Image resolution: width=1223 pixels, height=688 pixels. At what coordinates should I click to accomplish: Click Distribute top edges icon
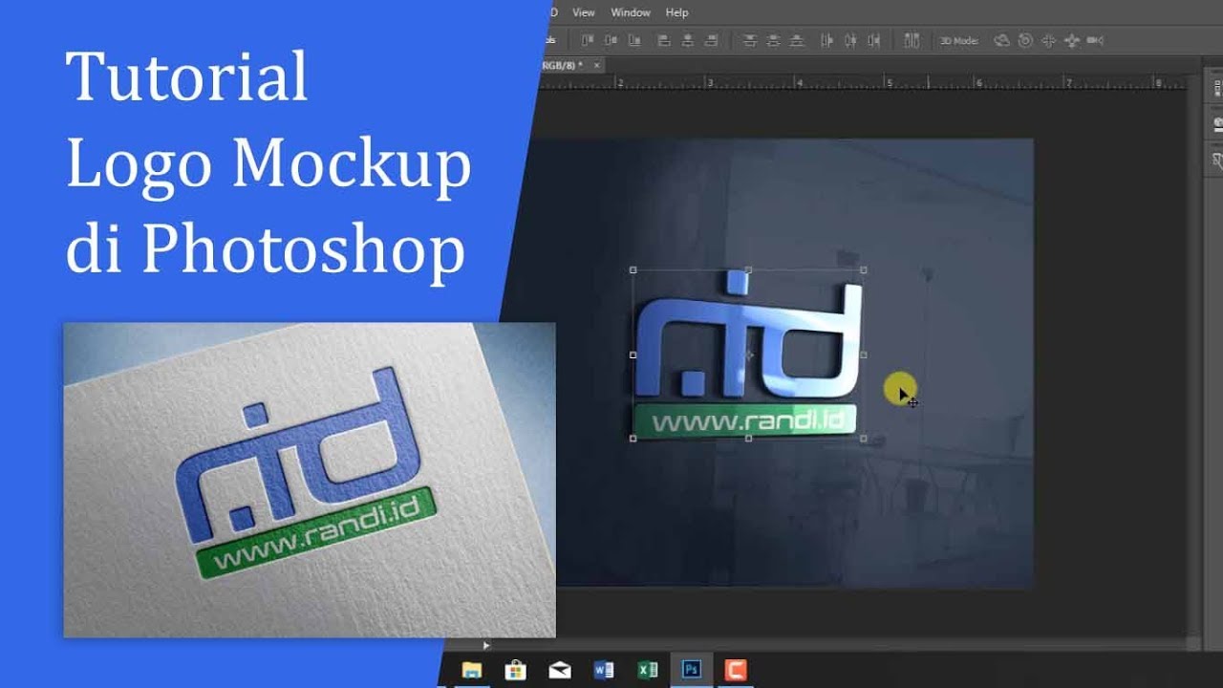pyautogui.click(x=750, y=40)
